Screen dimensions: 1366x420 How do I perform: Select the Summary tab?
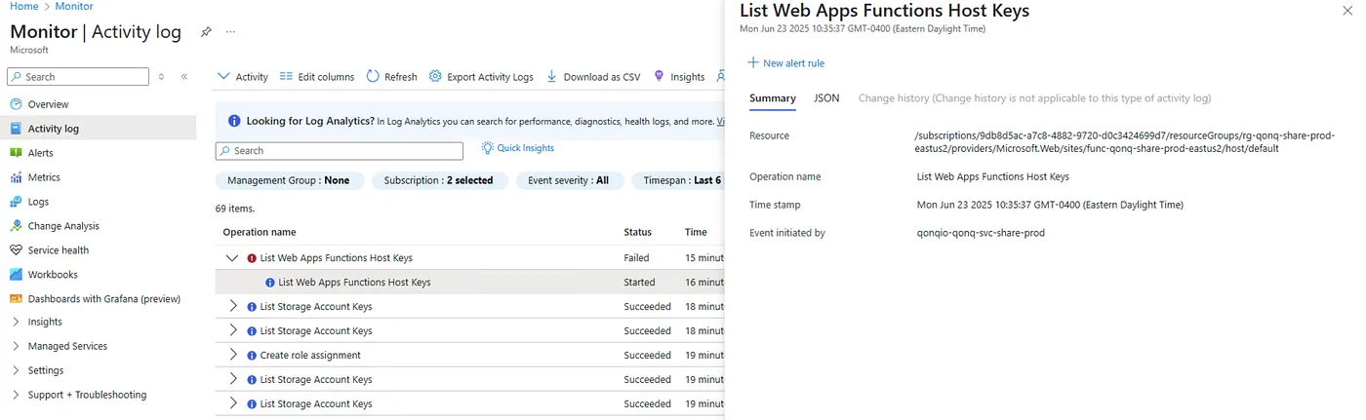click(x=773, y=98)
